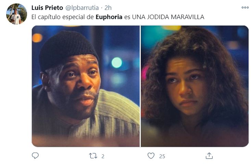Open the round profile avatar of Luis Prieto

pyautogui.click(x=16, y=14)
